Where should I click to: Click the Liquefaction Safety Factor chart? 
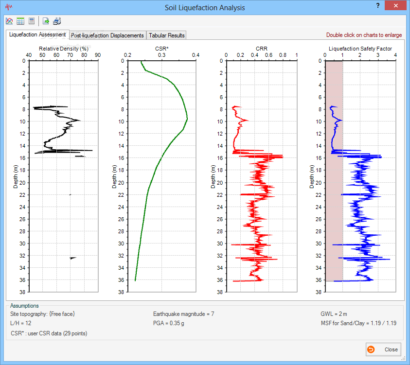(360, 176)
